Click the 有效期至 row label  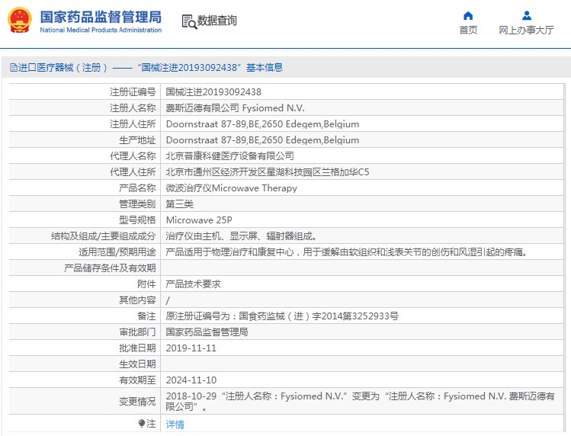[137, 380]
